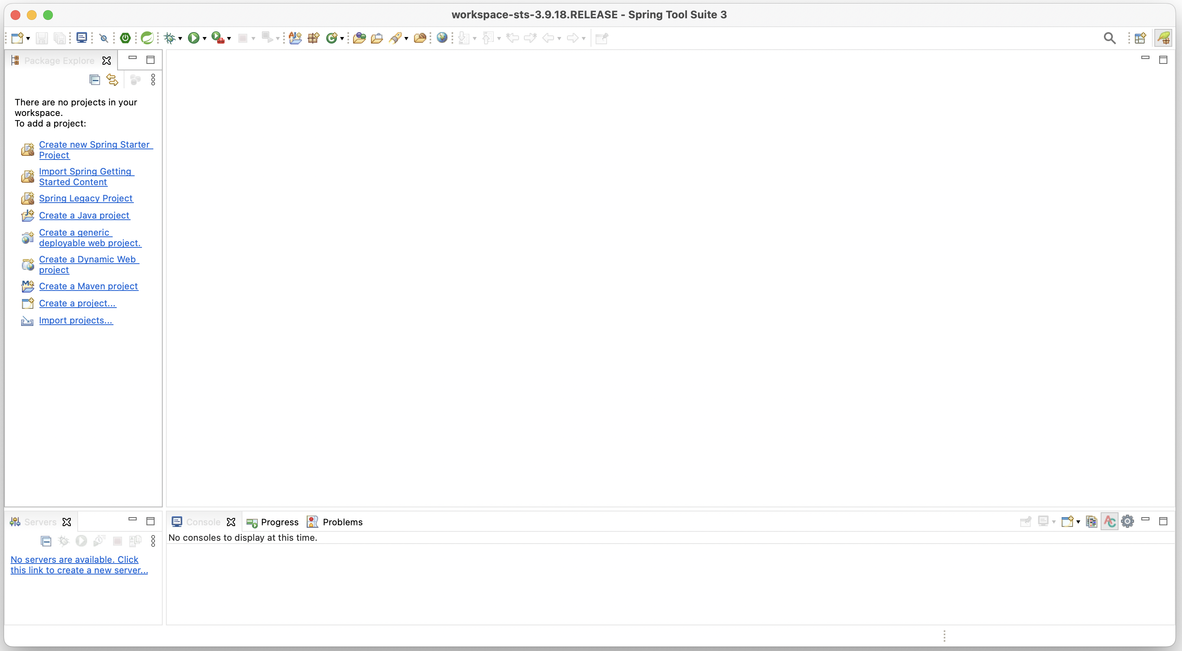The image size is (1182, 651).
Task: Open the web browser globe icon
Action: pos(442,38)
